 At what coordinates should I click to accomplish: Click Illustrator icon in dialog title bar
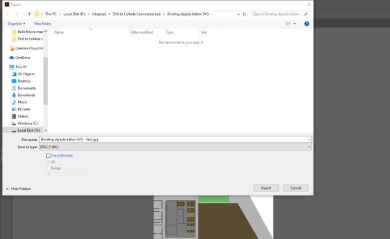tap(7, 5)
